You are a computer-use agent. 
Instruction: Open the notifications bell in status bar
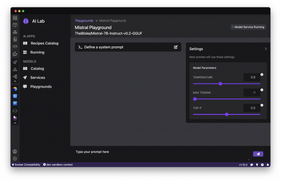(268, 165)
